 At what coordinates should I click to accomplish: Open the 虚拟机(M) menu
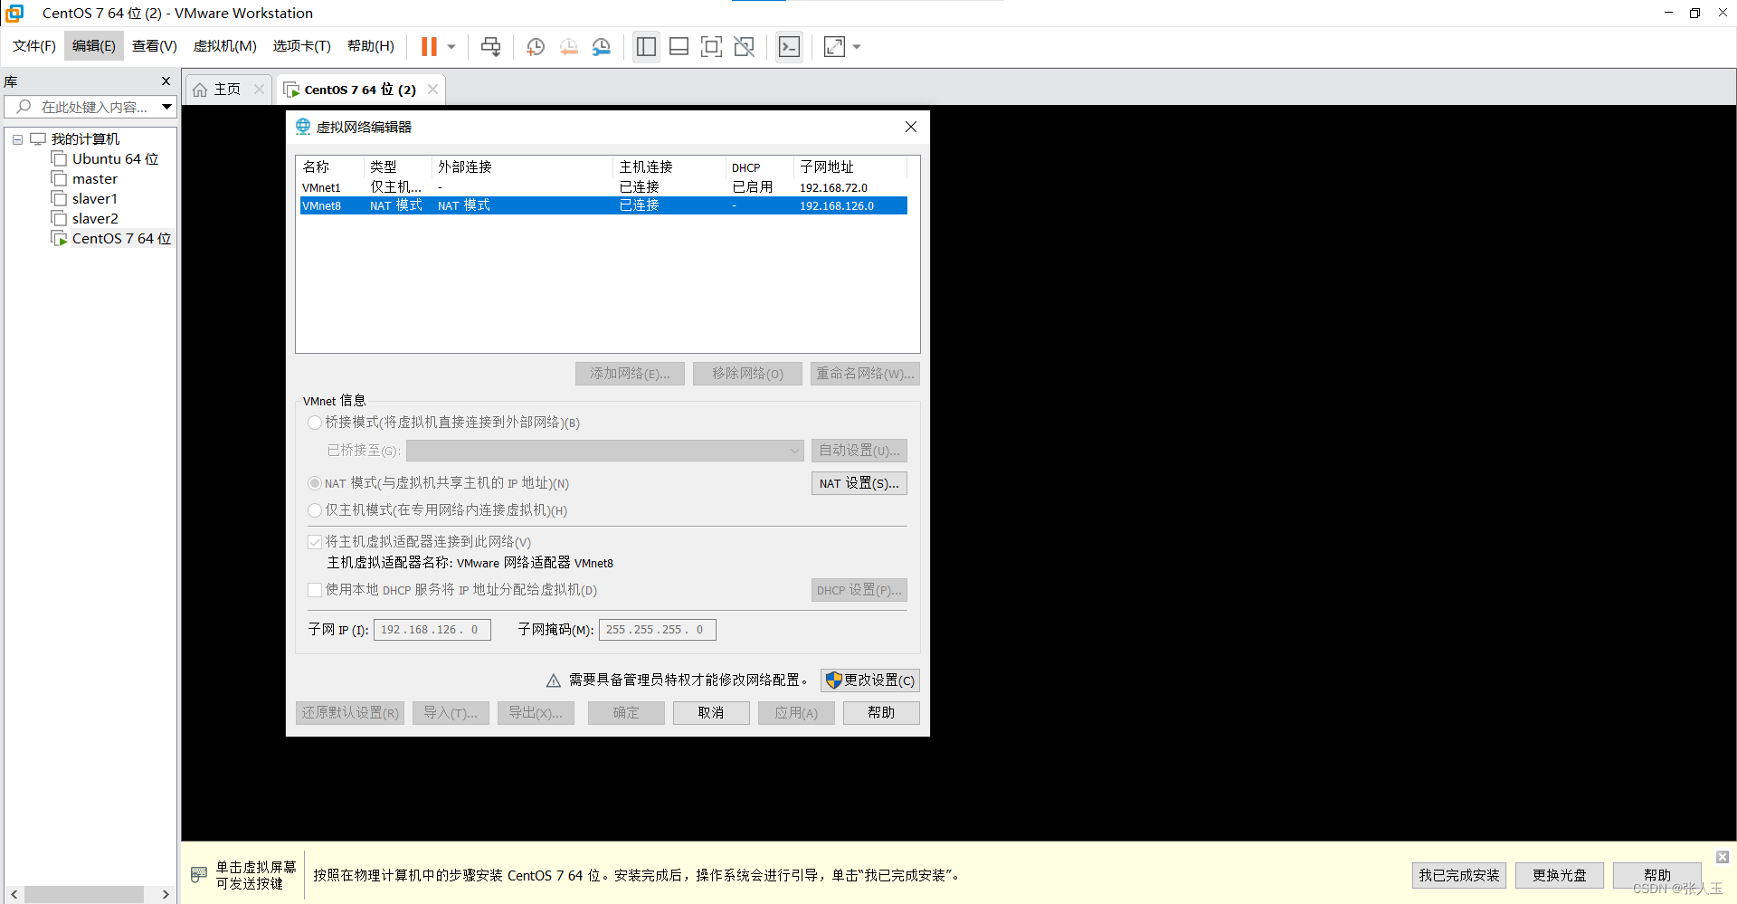[x=225, y=46]
